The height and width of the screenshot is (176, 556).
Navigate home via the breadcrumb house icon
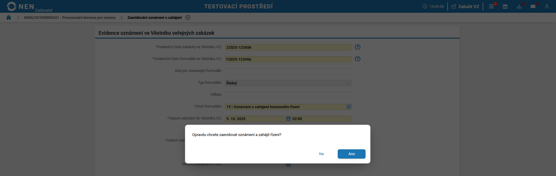(x=9, y=17)
